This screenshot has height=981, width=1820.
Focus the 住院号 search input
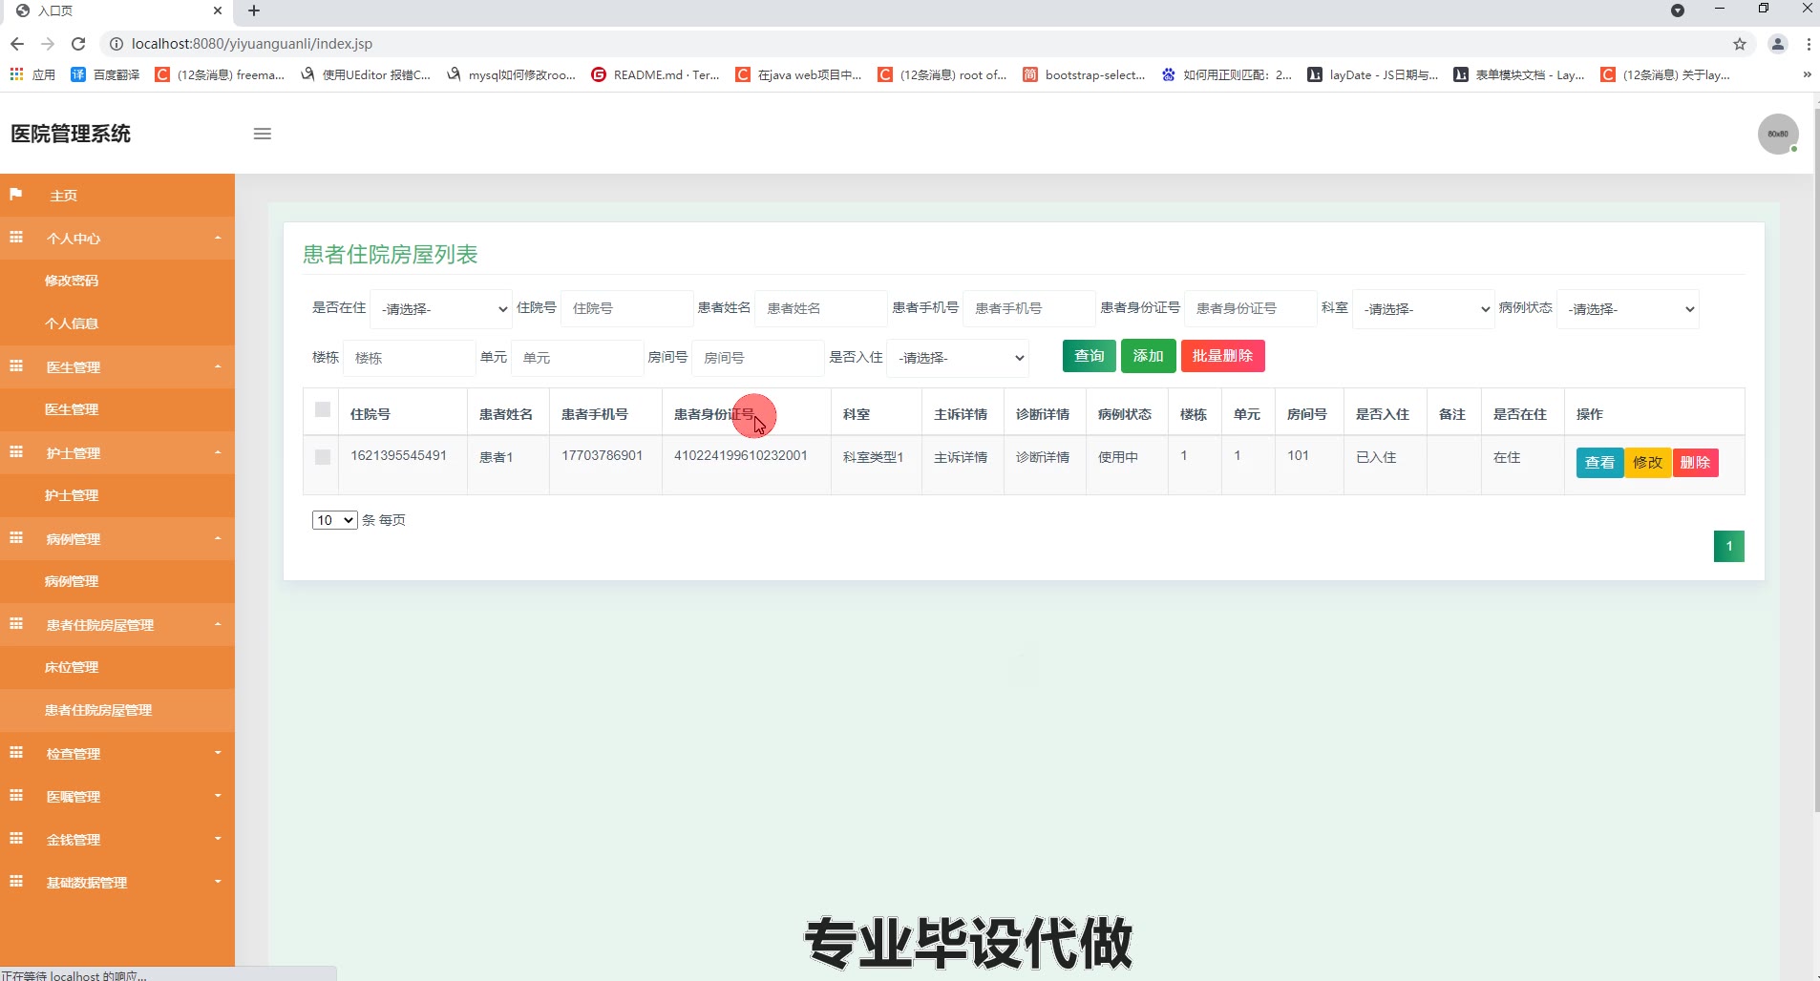point(626,309)
